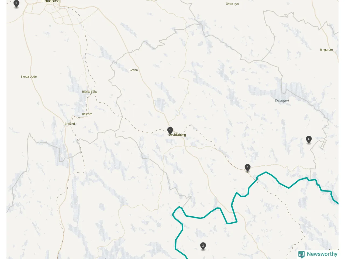Click the Ringarum place label
Screen dimensions: 345x259
pos(326,50)
